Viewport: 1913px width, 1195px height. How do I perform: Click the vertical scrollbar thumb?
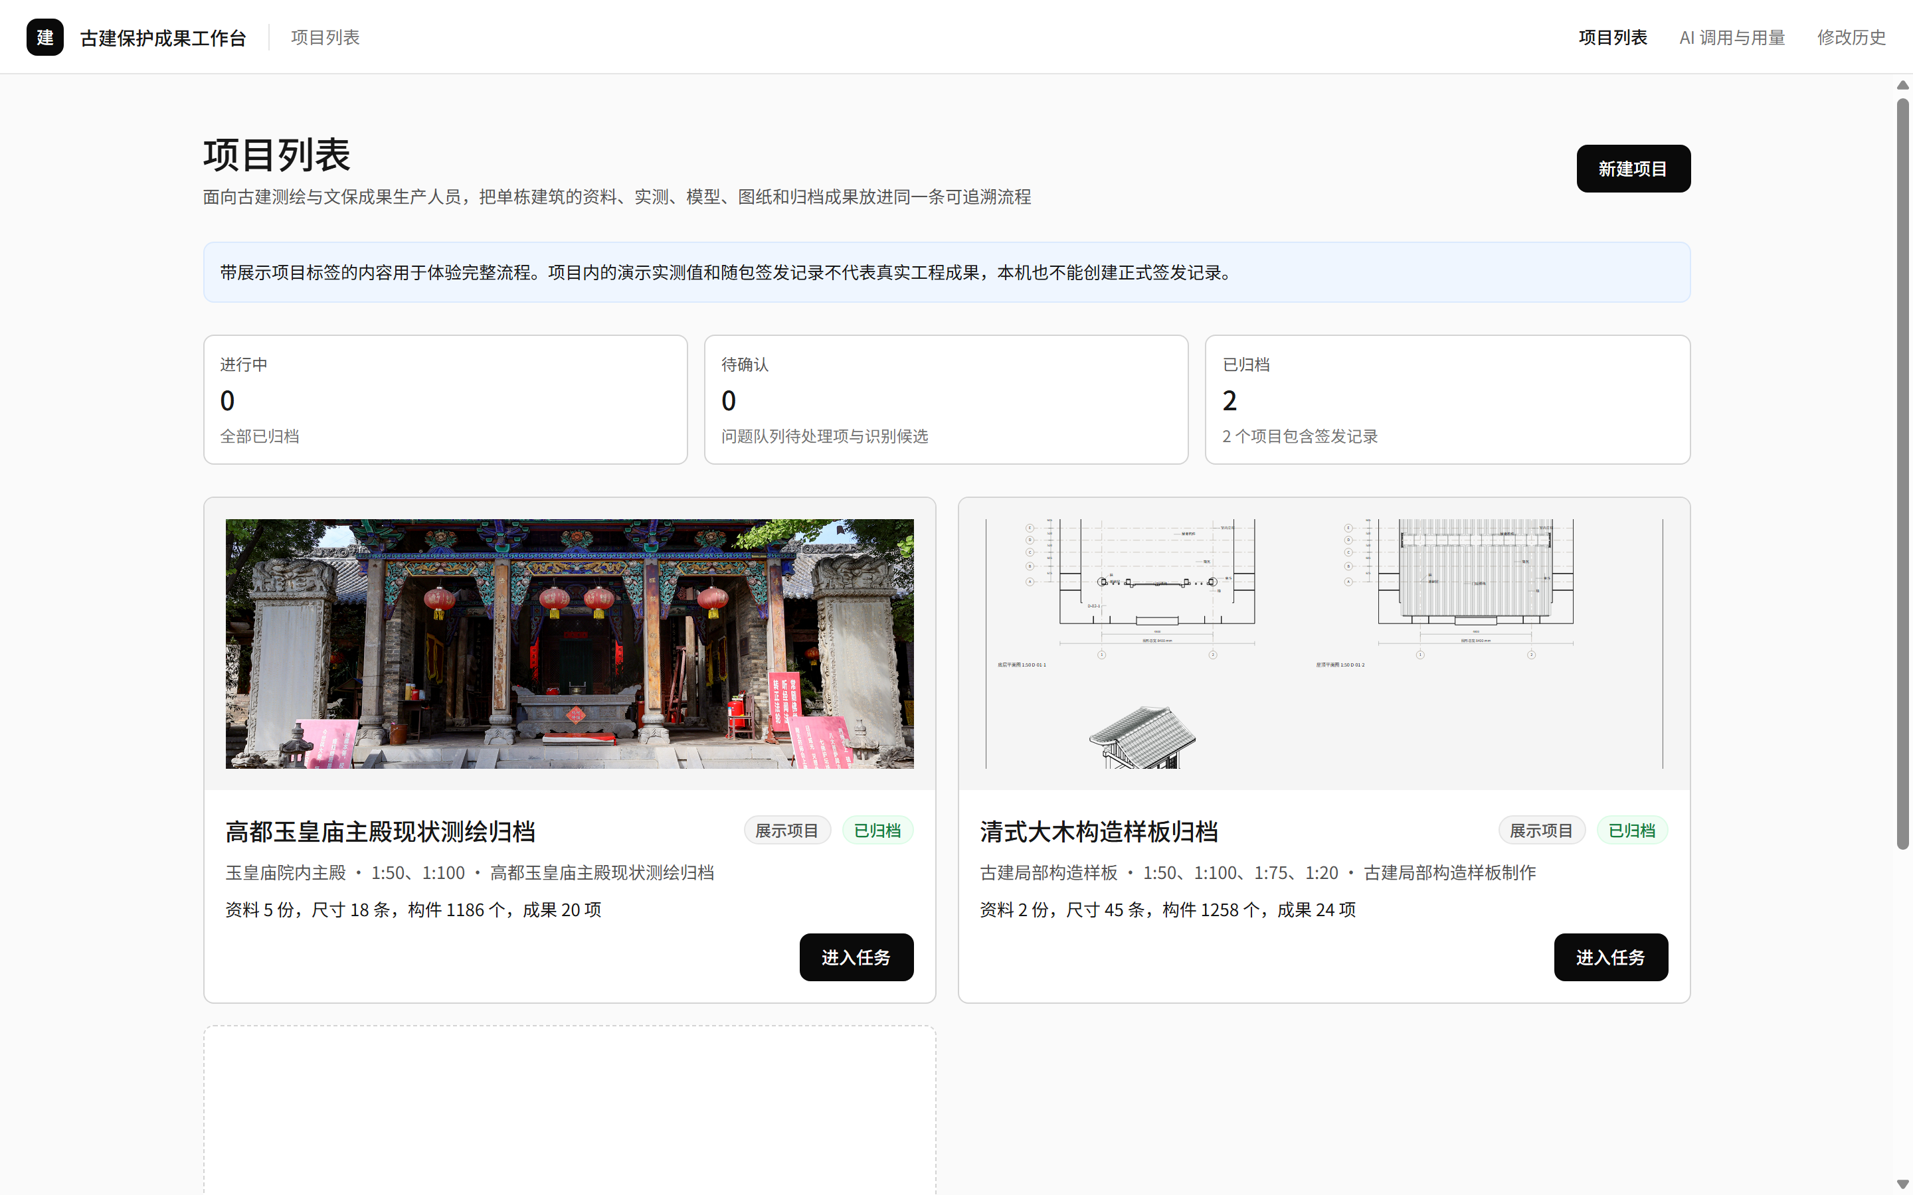(x=1903, y=474)
